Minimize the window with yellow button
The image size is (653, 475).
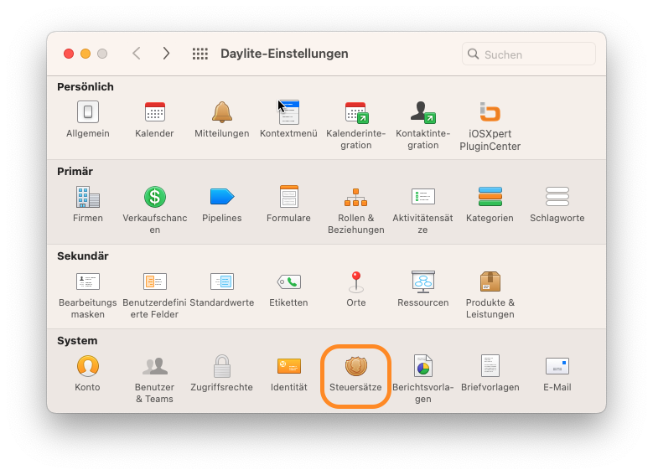click(x=86, y=54)
